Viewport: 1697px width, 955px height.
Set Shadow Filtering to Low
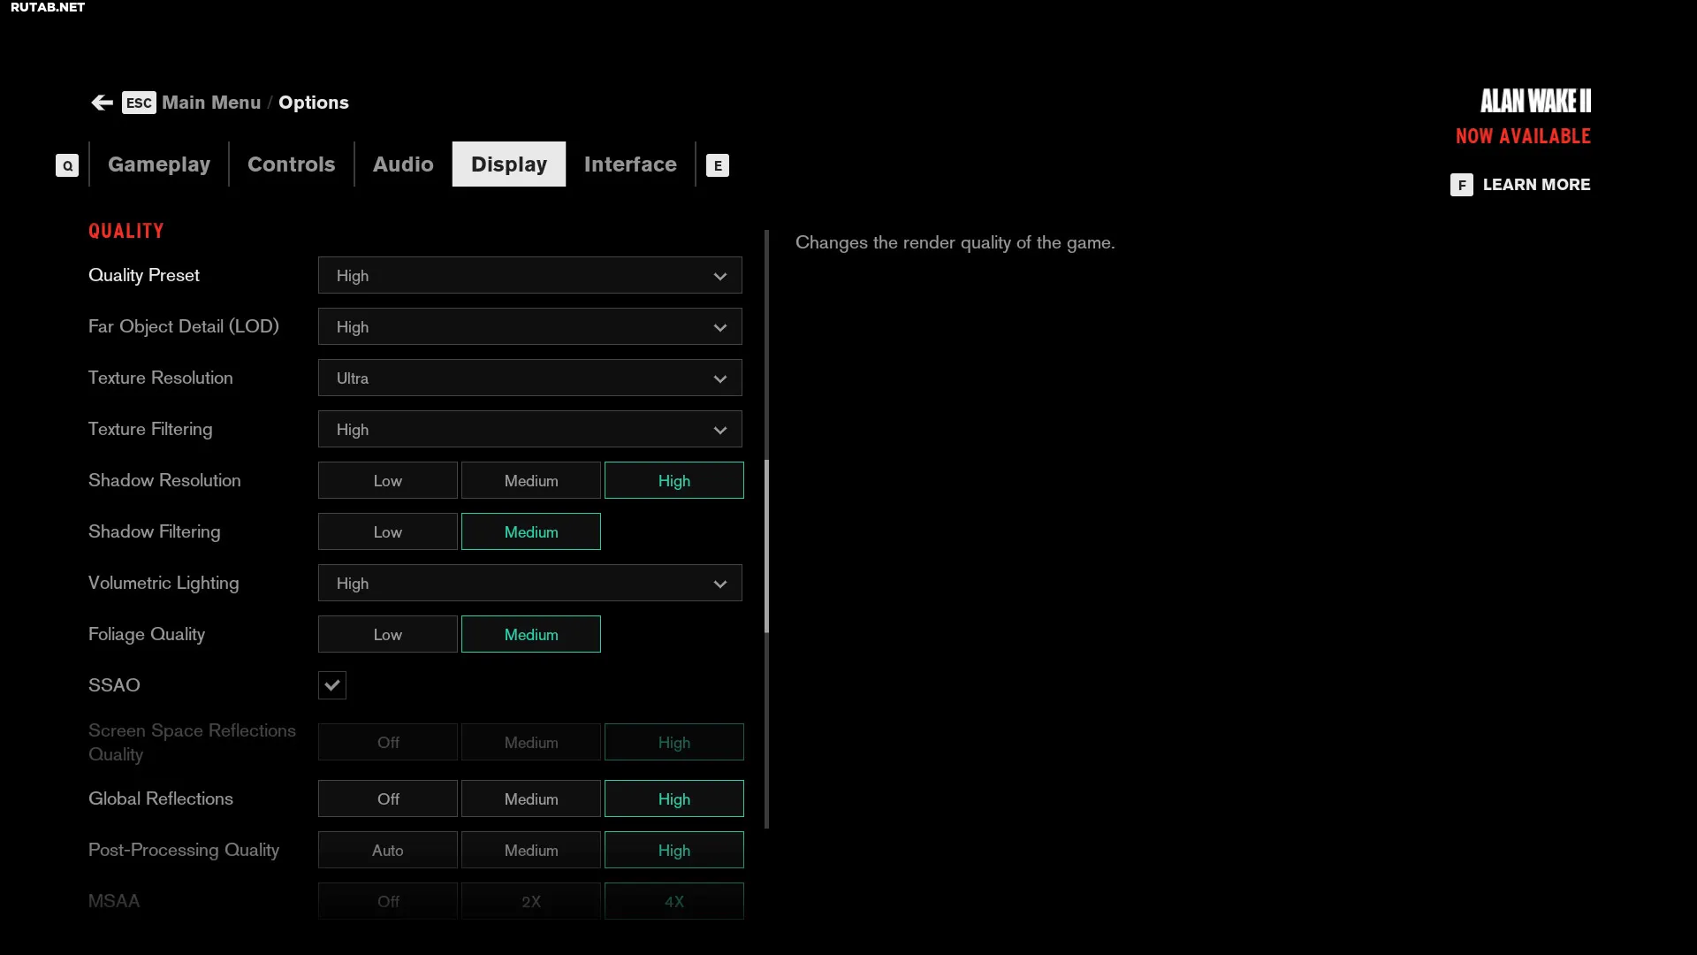point(388,531)
